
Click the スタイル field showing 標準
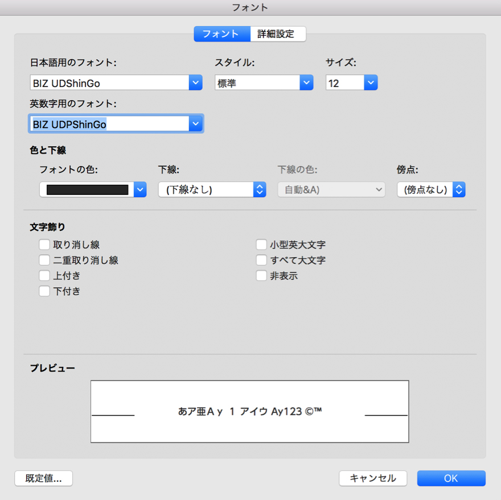click(x=257, y=82)
